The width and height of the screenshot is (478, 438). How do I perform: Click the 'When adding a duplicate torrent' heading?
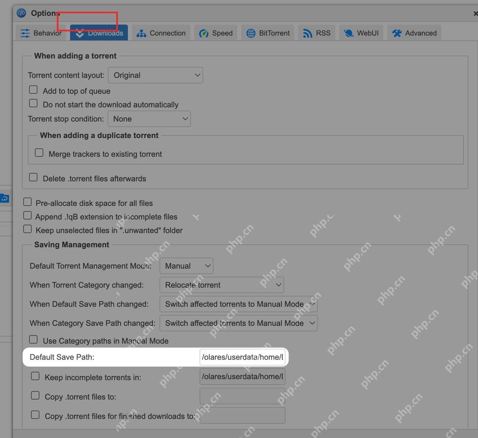point(100,135)
